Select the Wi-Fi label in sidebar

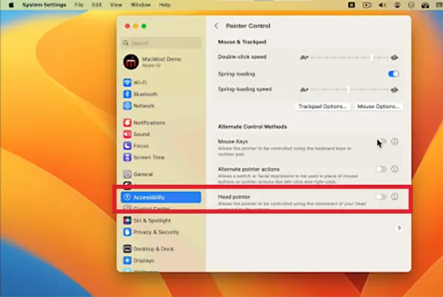(x=140, y=83)
